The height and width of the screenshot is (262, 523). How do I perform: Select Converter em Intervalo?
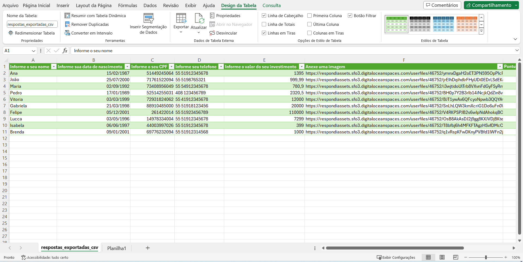click(67, 33)
